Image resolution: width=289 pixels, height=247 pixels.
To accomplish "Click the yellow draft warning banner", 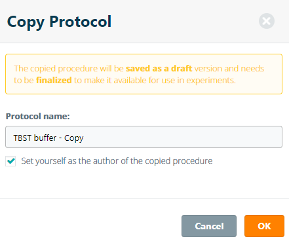I will [144, 74].
